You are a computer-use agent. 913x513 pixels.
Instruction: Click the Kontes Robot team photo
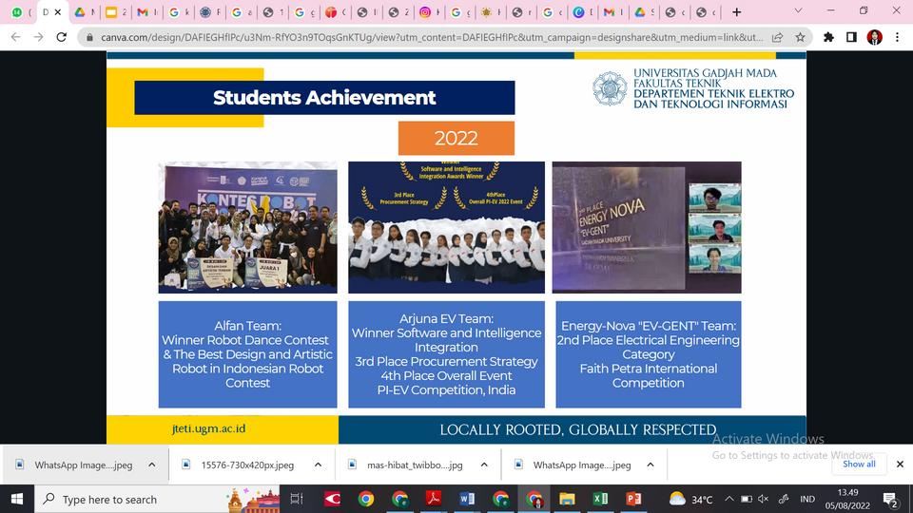coord(247,227)
